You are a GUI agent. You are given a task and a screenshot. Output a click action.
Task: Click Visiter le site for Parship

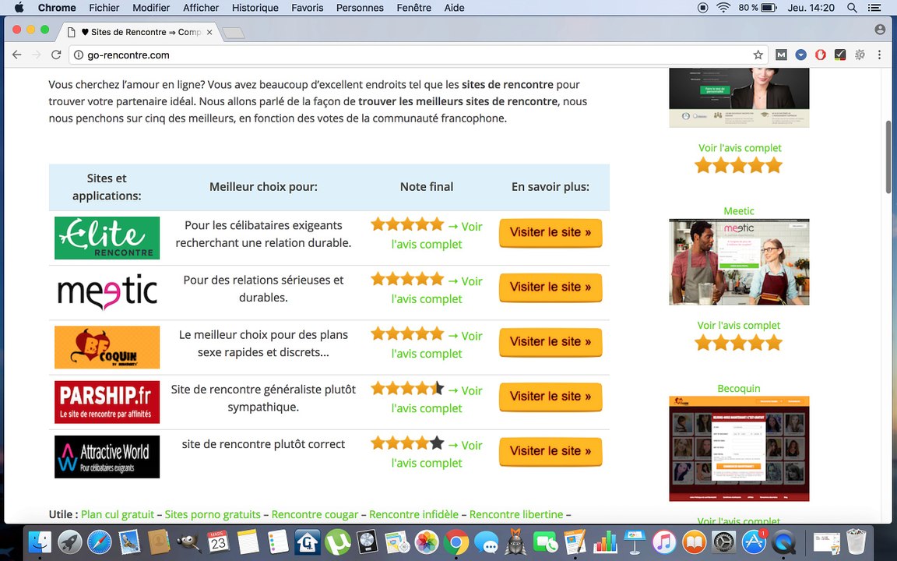click(551, 397)
